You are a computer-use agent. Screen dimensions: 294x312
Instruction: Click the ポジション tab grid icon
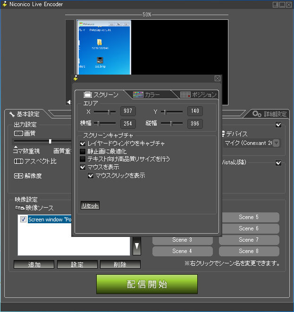(x=185, y=95)
